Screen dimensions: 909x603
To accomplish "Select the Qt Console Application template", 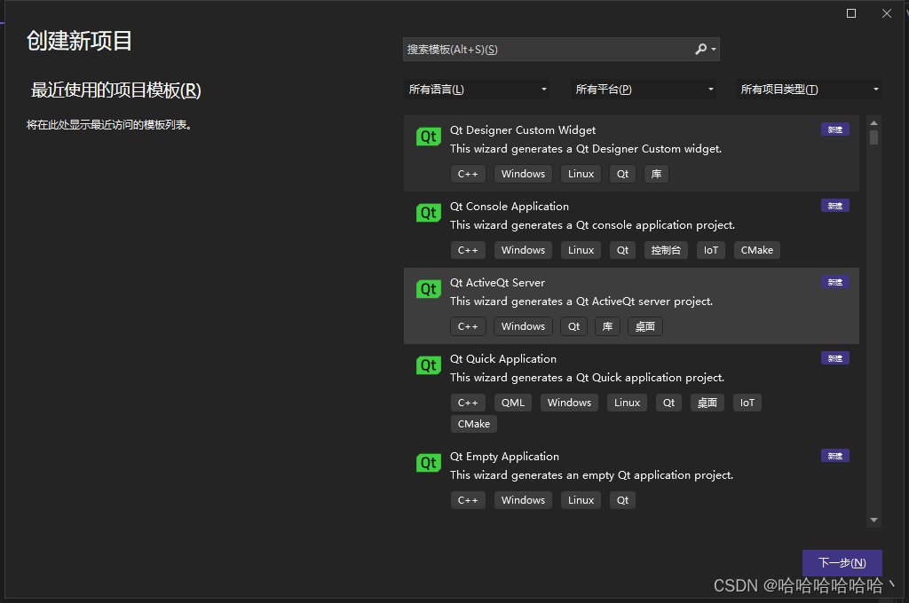I will (x=631, y=230).
